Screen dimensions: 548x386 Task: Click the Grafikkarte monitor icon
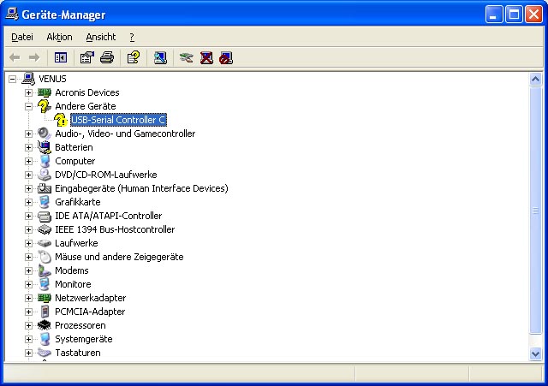coord(45,202)
